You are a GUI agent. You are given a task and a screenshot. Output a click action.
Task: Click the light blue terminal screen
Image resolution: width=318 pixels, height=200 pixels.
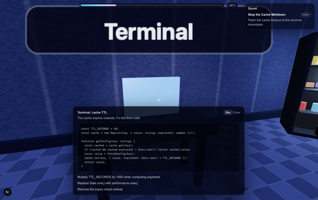coord(151,91)
